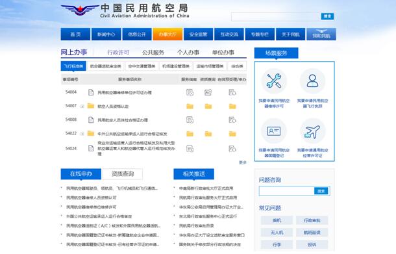Open qualification query folder for item 54022
The image size is (396, 254).
click(208, 134)
